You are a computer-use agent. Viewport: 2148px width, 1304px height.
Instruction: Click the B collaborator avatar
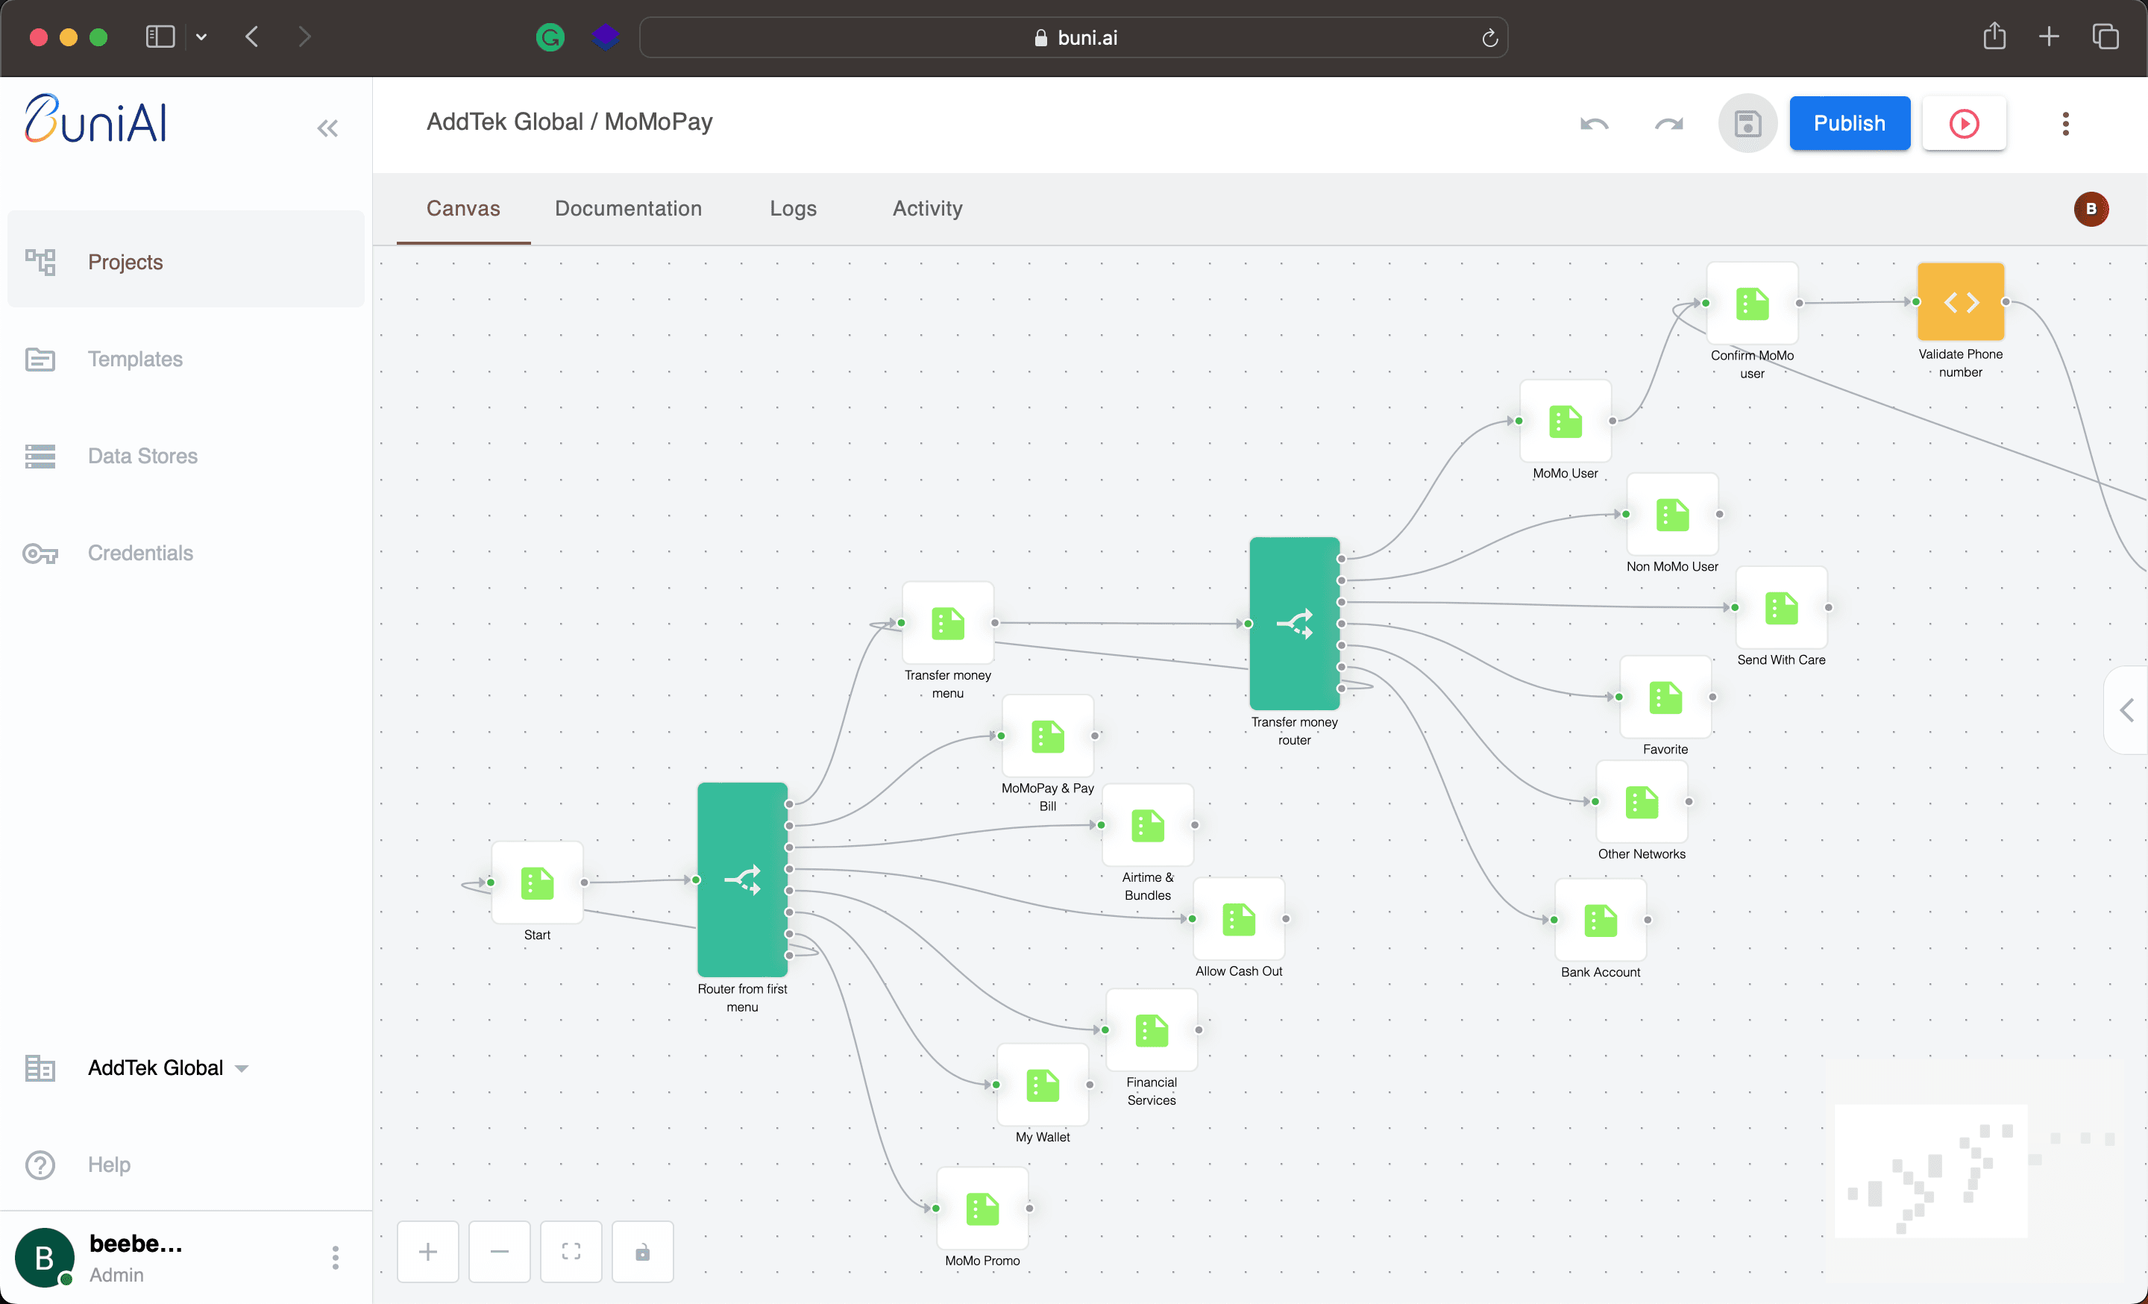(x=2091, y=209)
